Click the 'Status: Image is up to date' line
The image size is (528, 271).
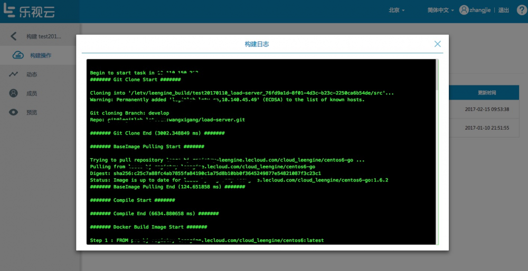point(239,180)
